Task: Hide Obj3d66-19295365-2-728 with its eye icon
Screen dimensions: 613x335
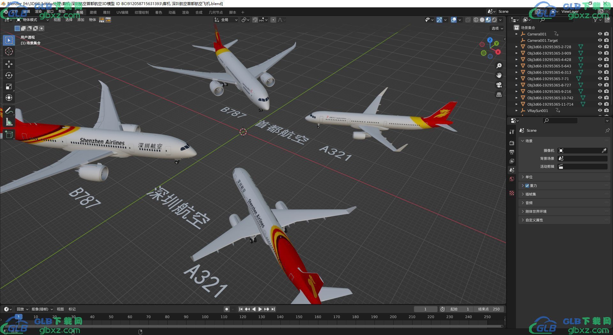Action: 600,47
